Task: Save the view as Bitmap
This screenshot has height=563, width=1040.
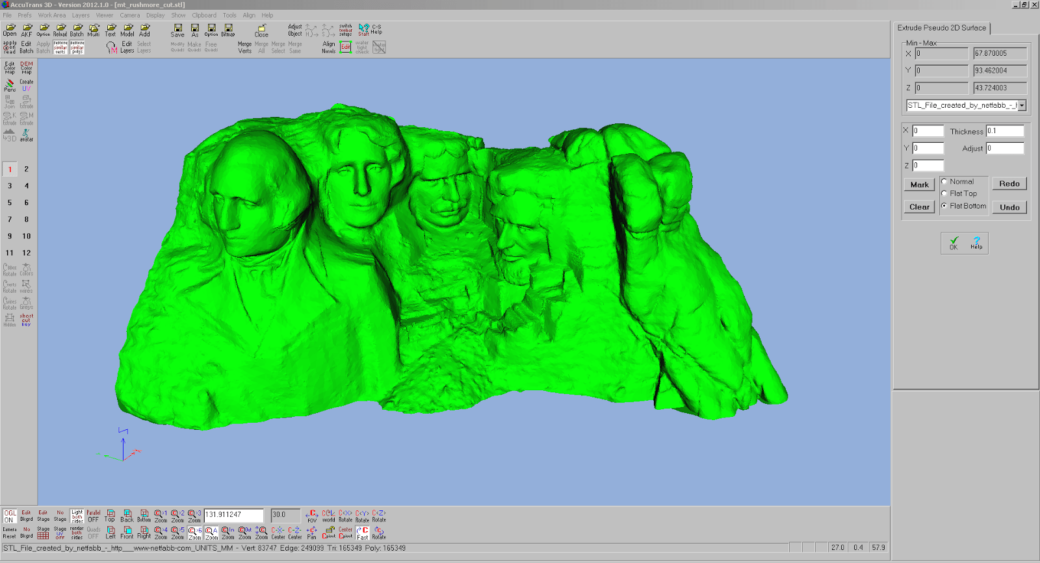Action: coord(228,31)
